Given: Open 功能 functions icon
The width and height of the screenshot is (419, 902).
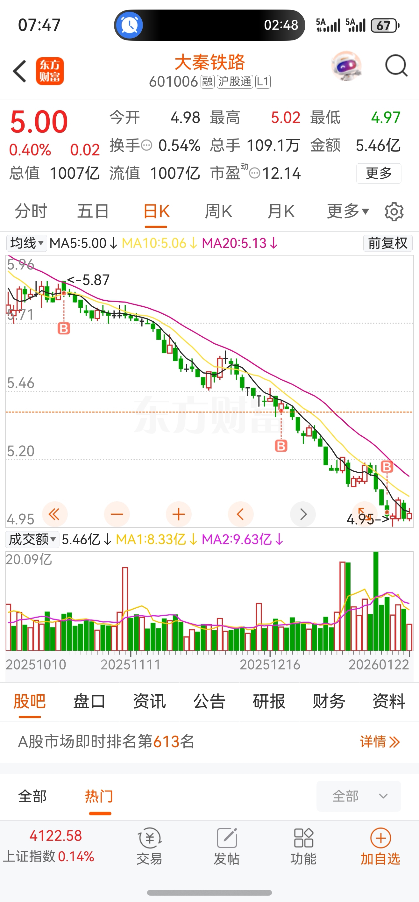Looking at the screenshot, I should point(303,846).
